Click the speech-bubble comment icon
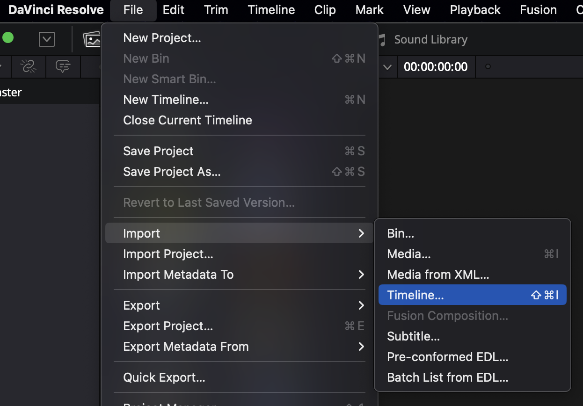Image resolution: width=583 pixels, height=406 pixels. coord(63,67)
